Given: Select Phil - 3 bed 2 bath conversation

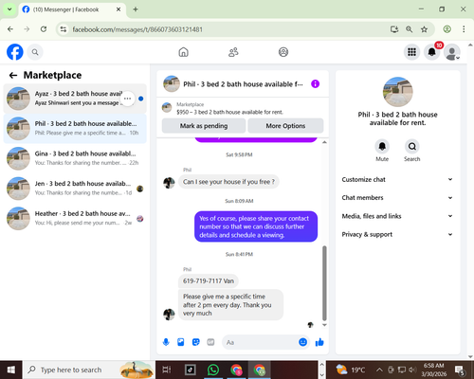Looking at the screenshot, I should (75, 129).
